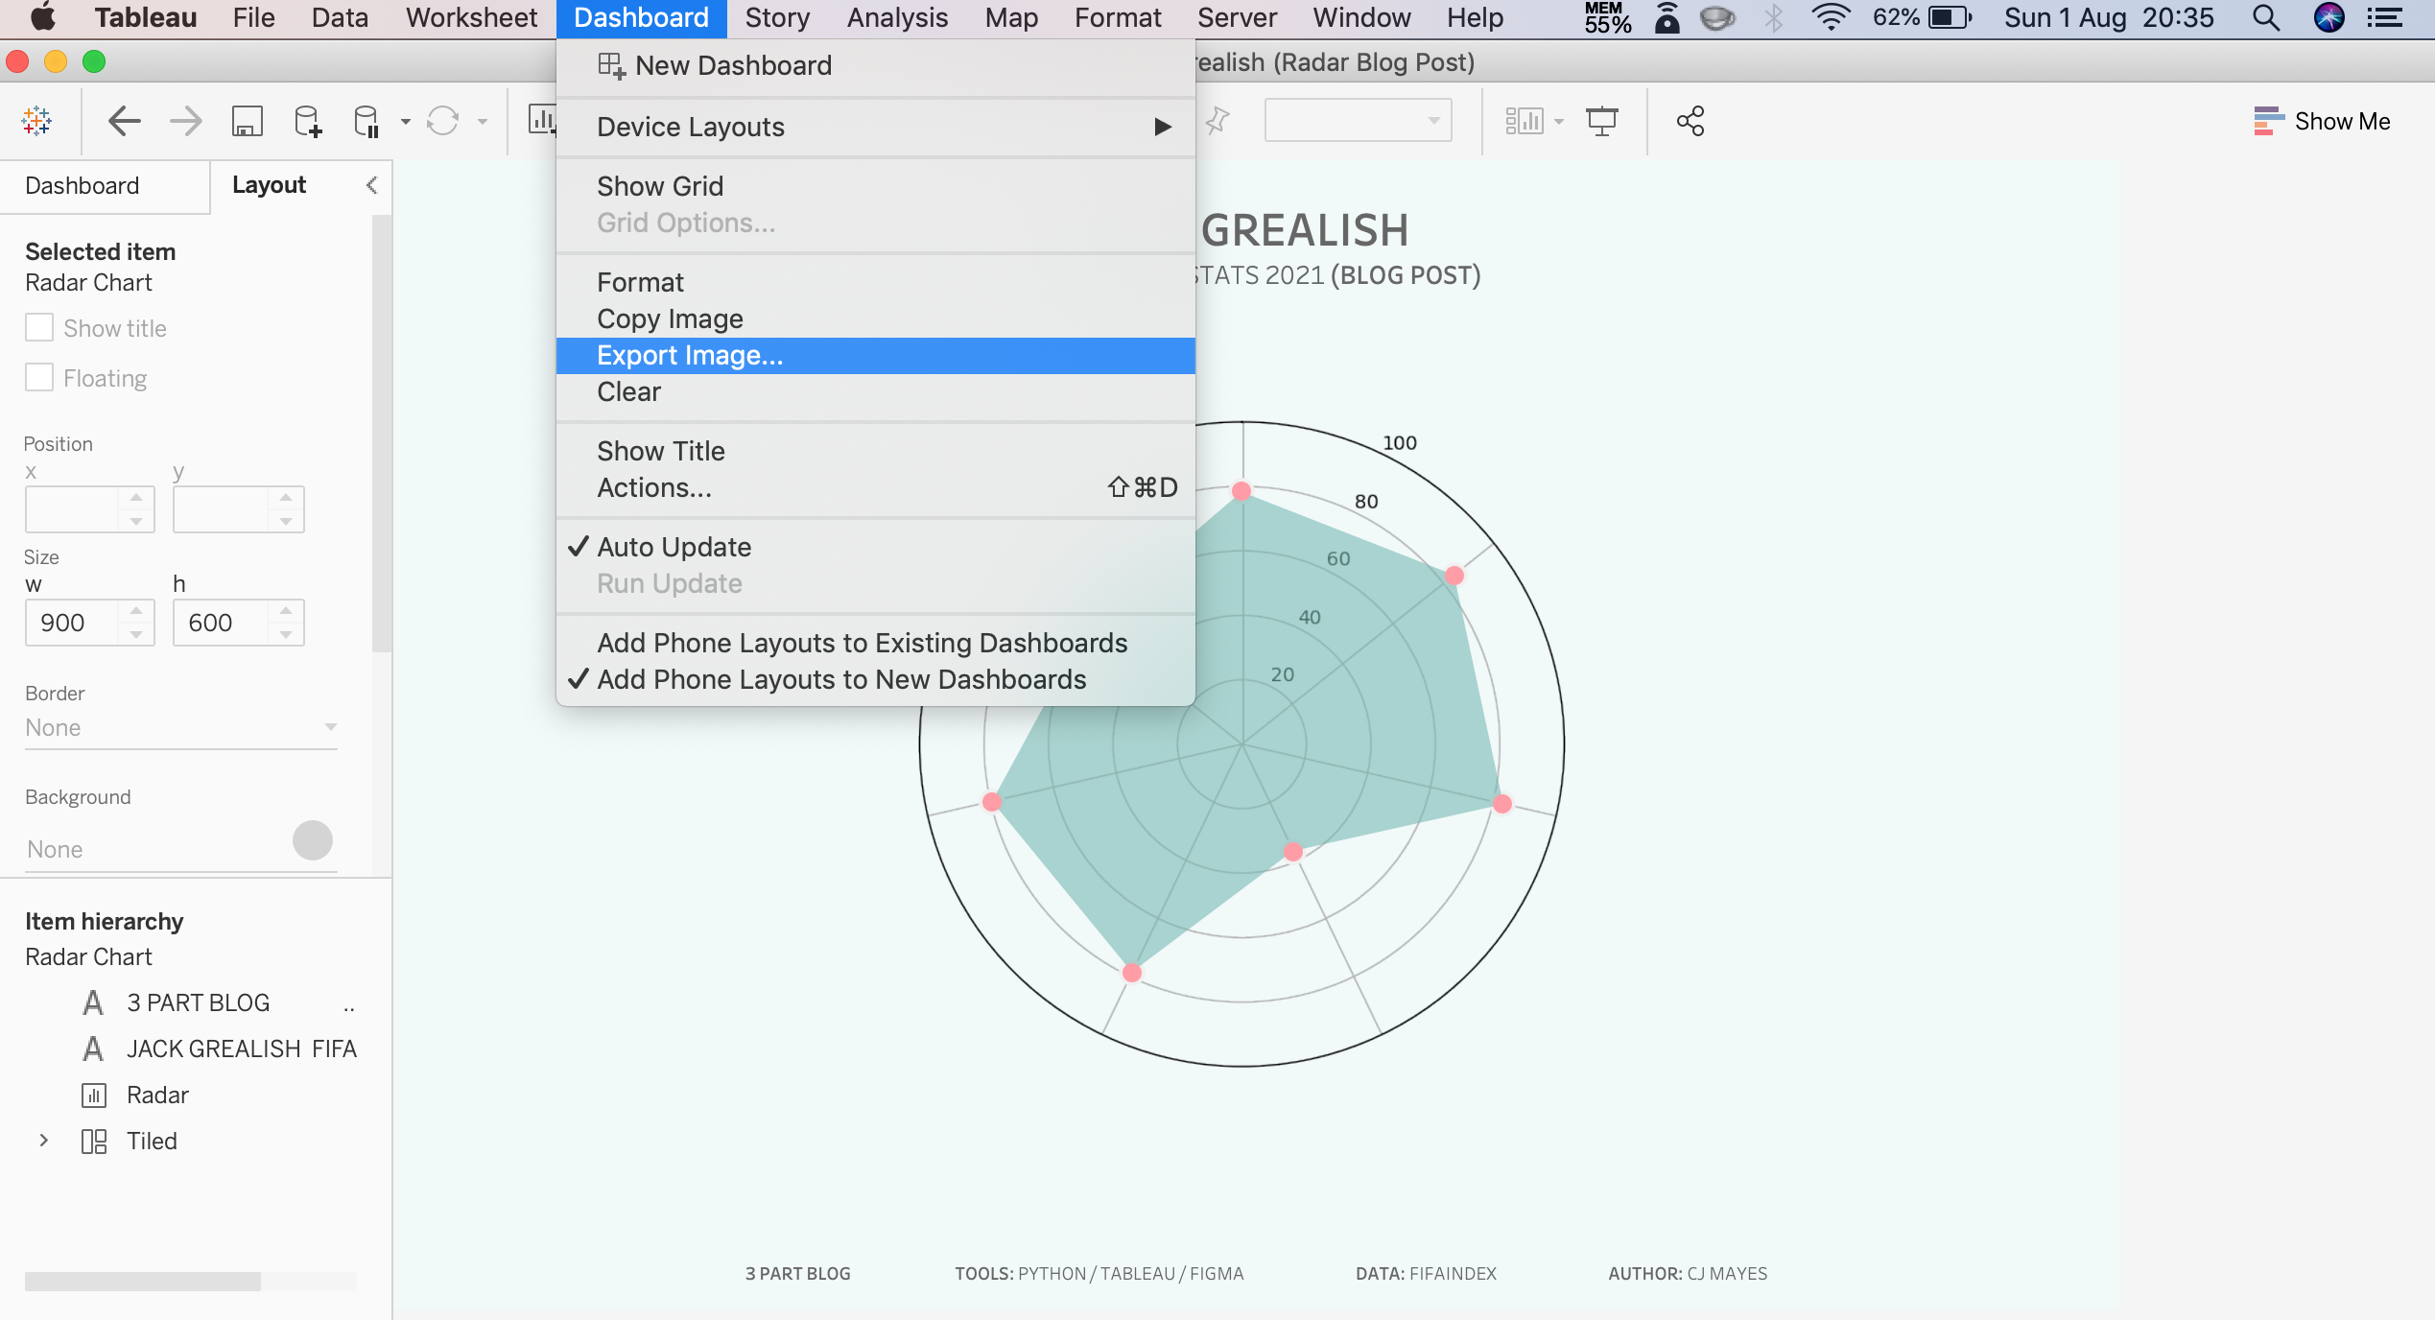Image resolution: width=2435 pixels, height=1320 pixels.
Task: Click the new data source icon
Action: point(307,121)
